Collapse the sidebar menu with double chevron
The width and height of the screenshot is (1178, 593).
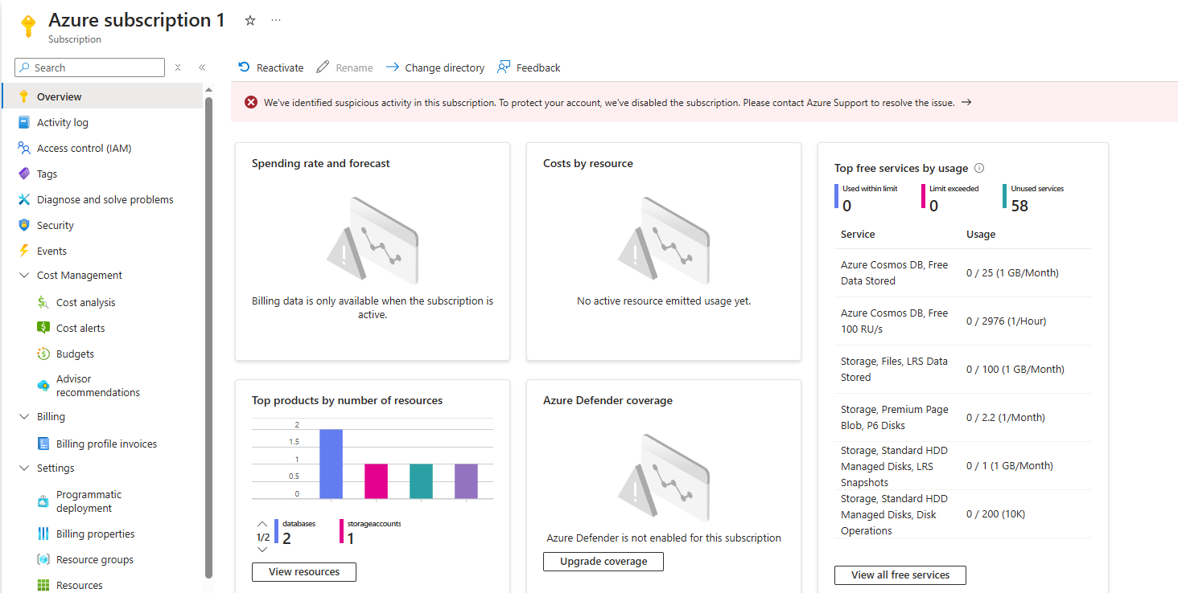[202, 67]
